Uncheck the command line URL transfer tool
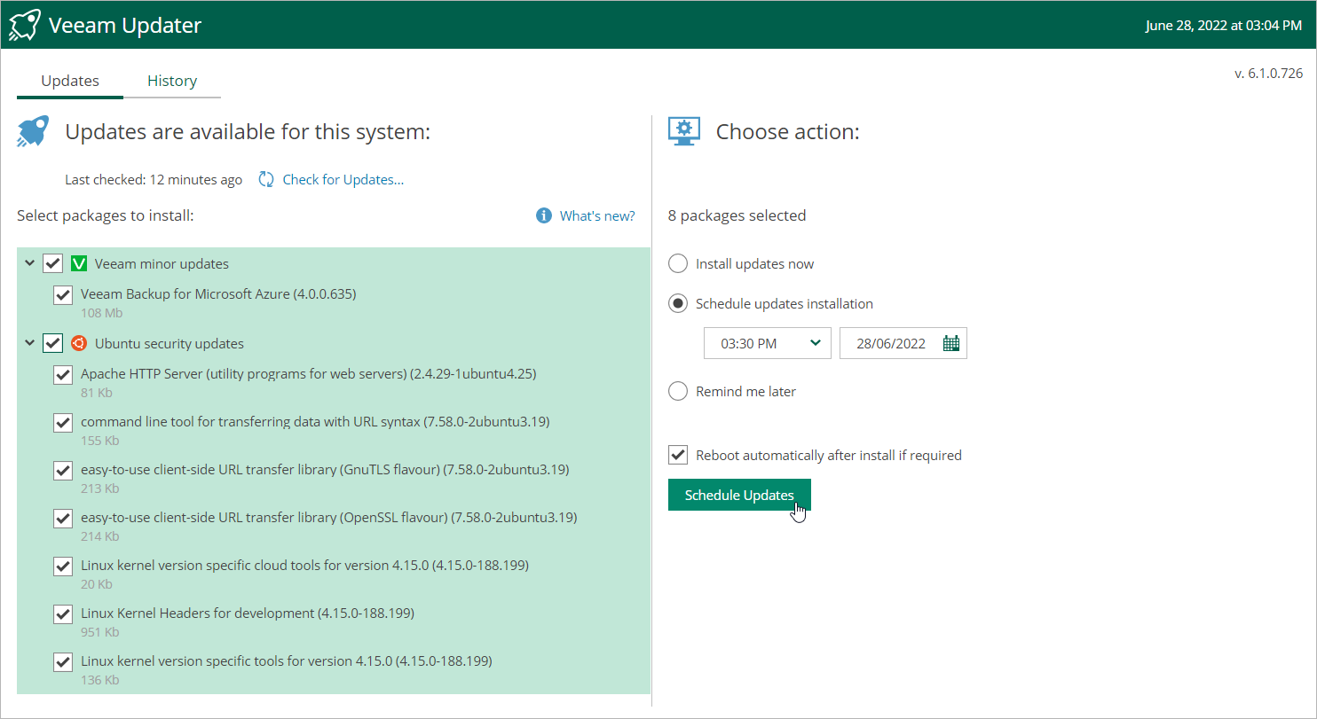The image size is (1317, 719). (x=63, y=422)
